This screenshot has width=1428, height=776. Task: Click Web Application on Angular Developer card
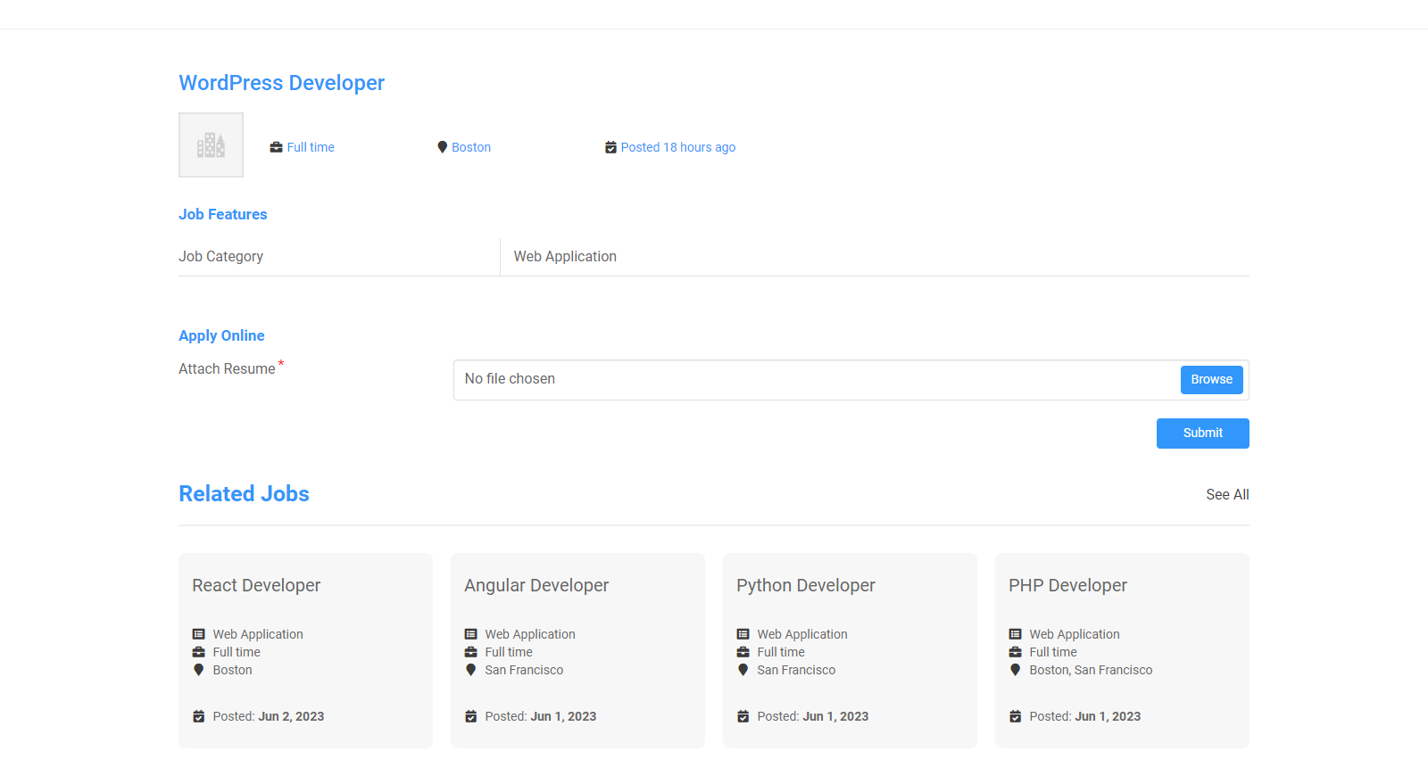click(x=530, y=634)
